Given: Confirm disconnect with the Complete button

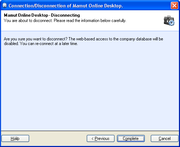Looking at the screenshot, I should [x=131, y=138].
